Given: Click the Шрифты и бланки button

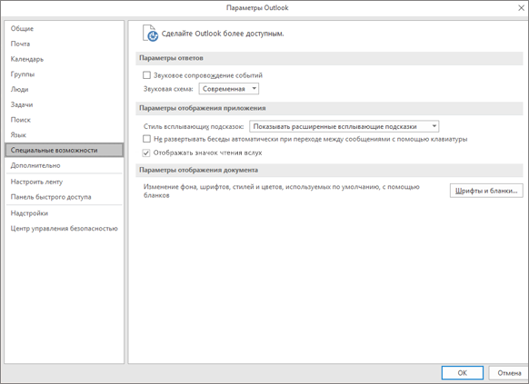Looking at the screenshot, I should point(486,191).
